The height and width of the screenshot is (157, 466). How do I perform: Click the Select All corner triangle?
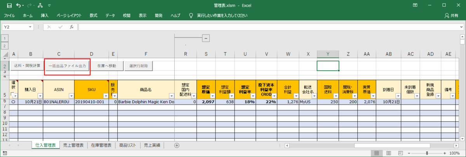(5, 54)
